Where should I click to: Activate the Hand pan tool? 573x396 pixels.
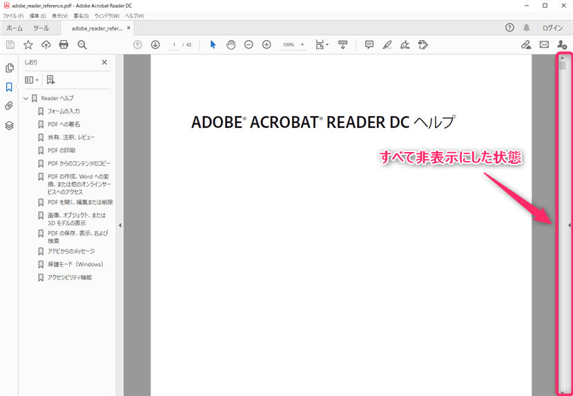[x=231, y=45]
